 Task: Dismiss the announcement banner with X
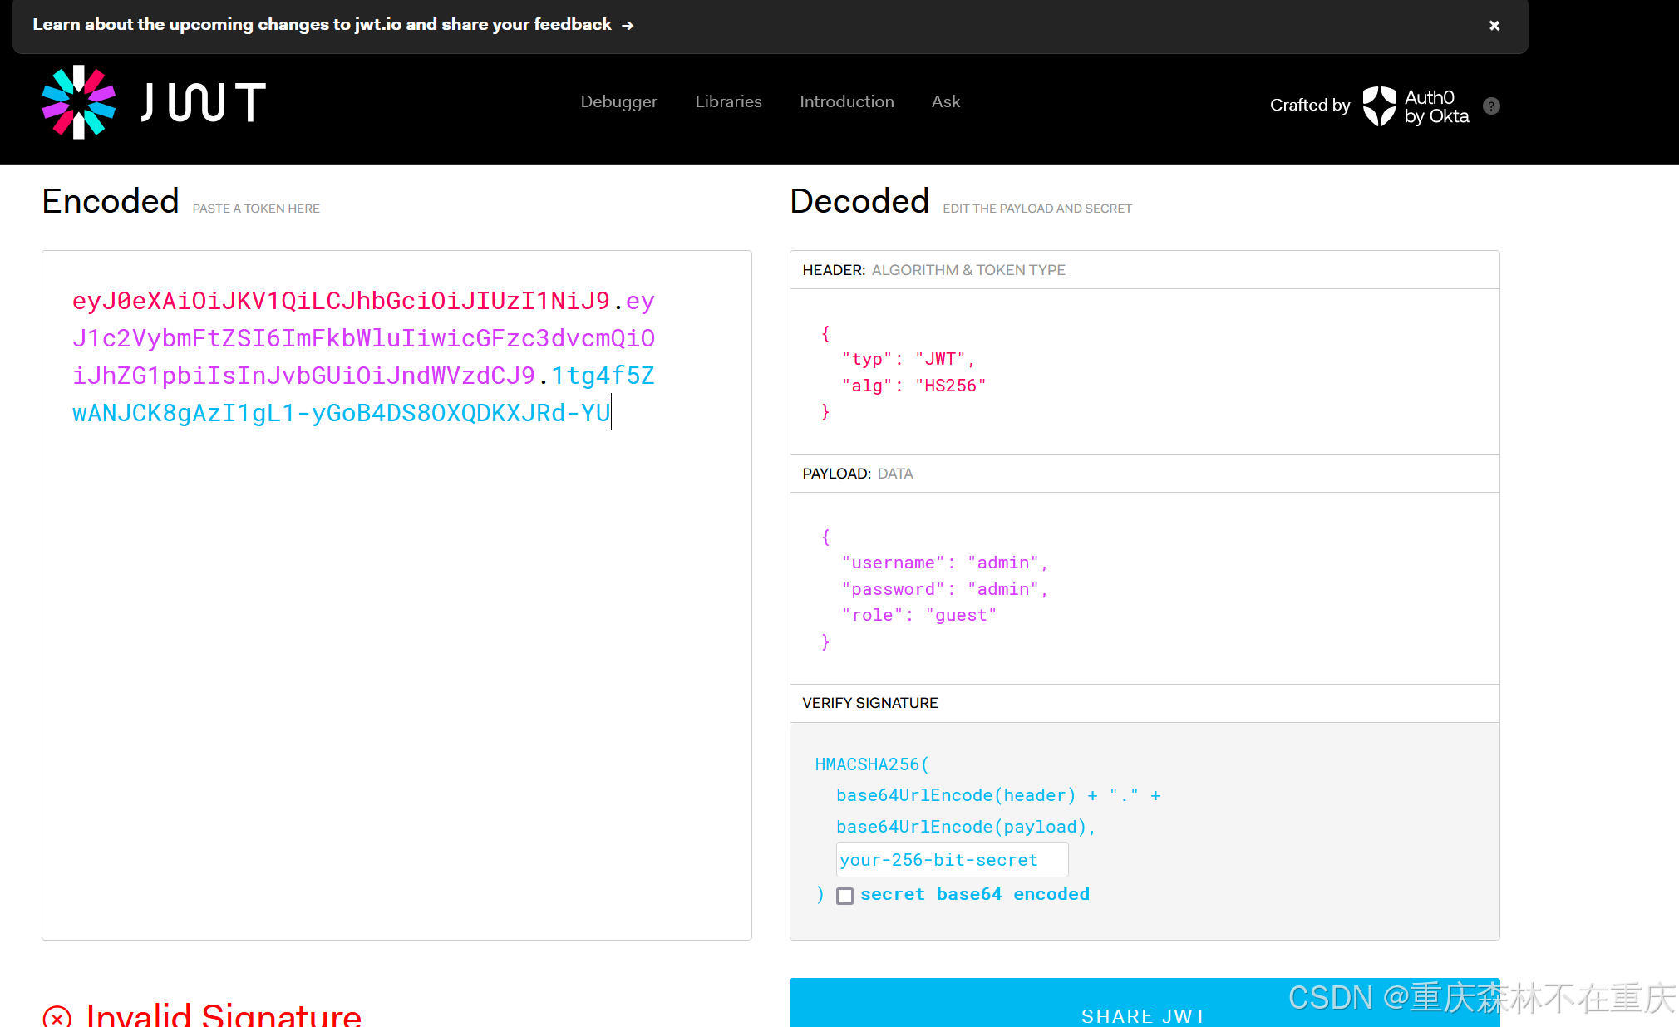(x=1494, y=26)
